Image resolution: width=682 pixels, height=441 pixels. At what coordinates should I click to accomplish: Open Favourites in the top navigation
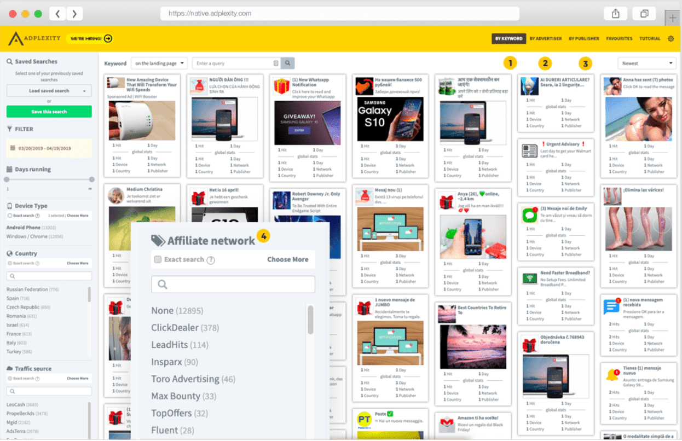coord(619,39)
